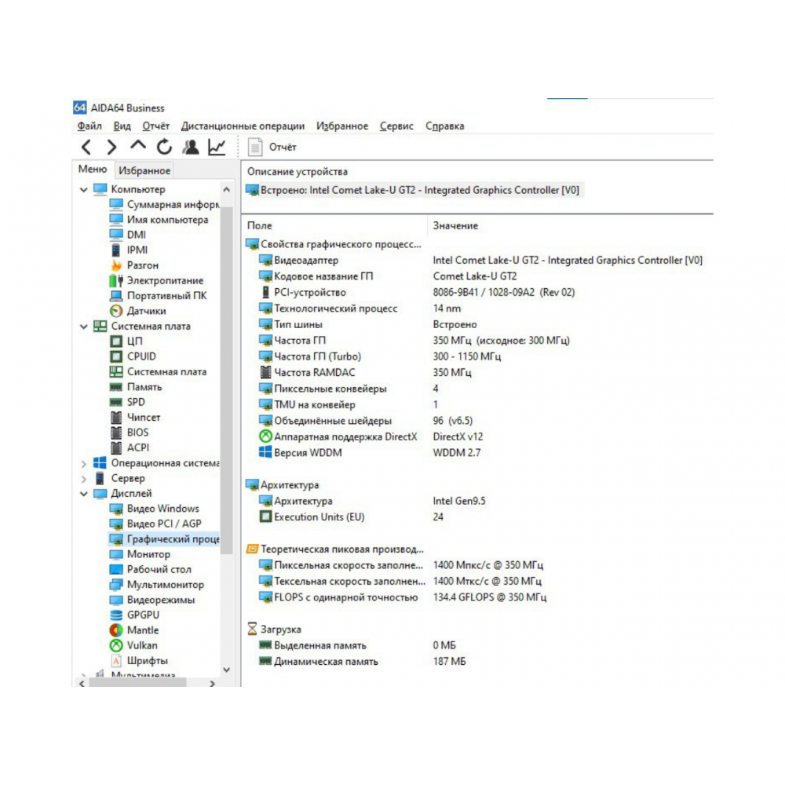
Task: Select the Чипсет chip icon
Action: click(x=116, y=418)
